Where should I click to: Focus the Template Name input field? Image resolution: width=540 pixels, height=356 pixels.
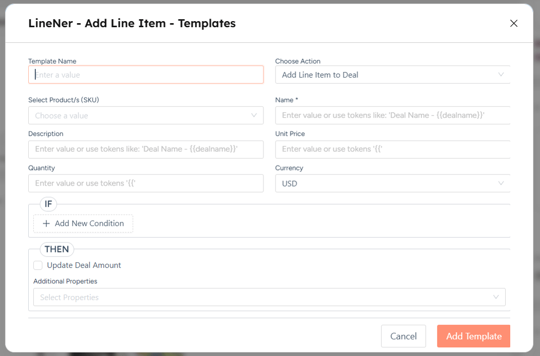[x=146, y=75]
